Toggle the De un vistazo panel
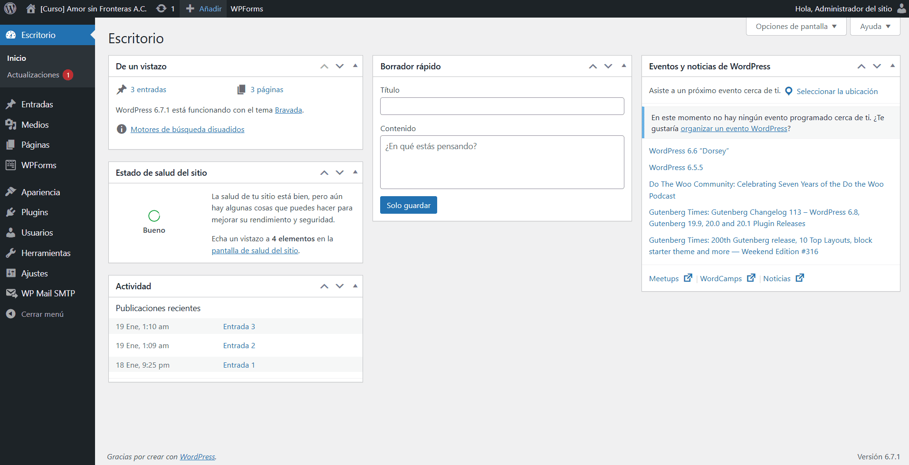This screenshot has width=909, height=465. [x=355, y=66]
